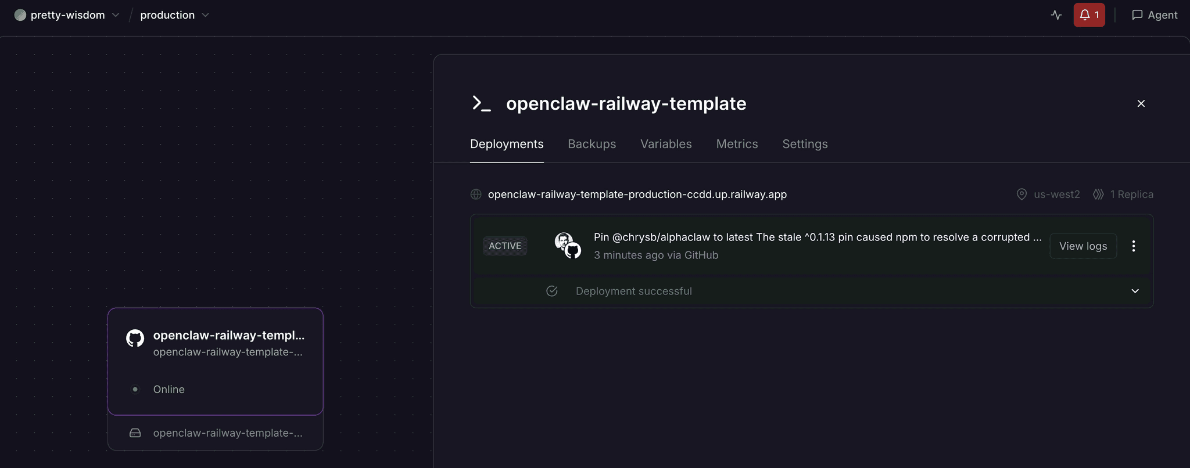
Task: Click the us-west2 region label
Action: 1056,195
